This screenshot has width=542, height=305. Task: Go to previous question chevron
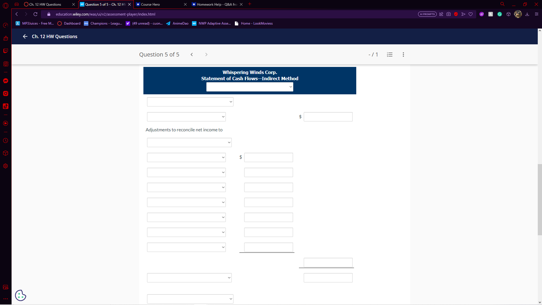pos(192,55)
